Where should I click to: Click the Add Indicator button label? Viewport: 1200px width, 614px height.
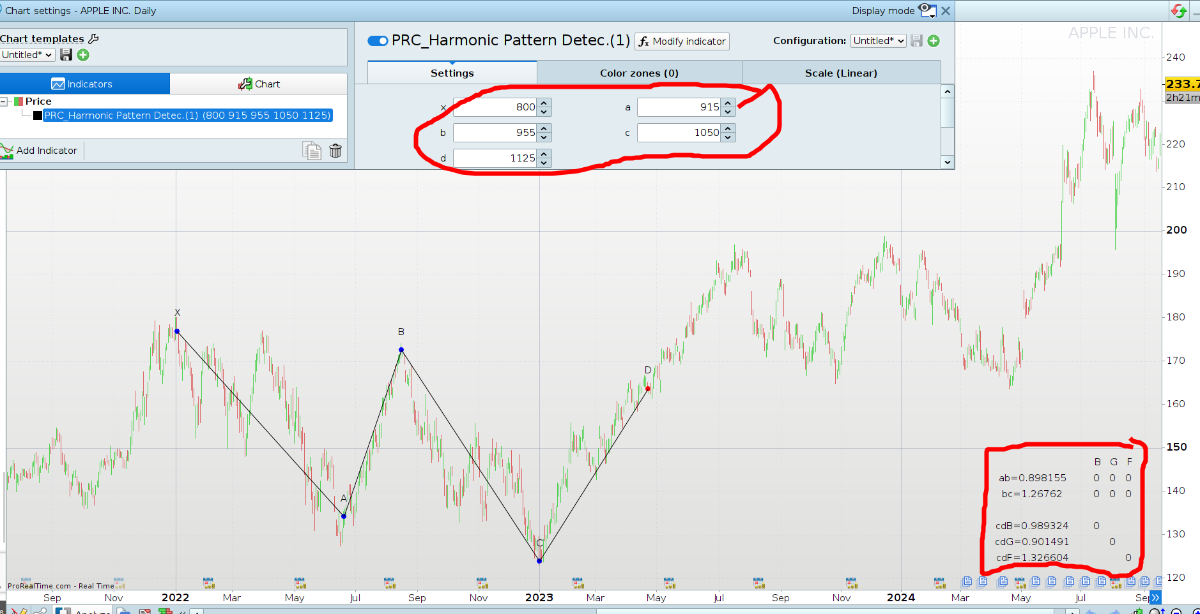pos(47,151)
